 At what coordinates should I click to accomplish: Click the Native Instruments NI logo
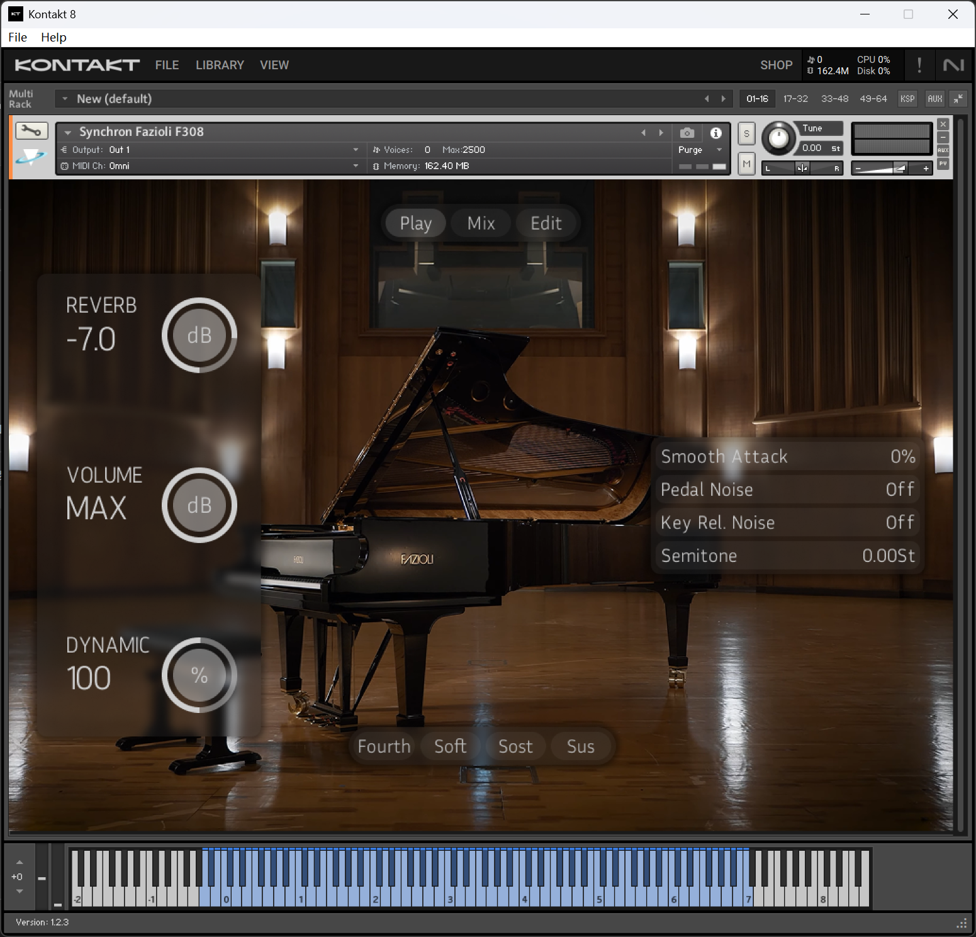[x=953, y=65]
